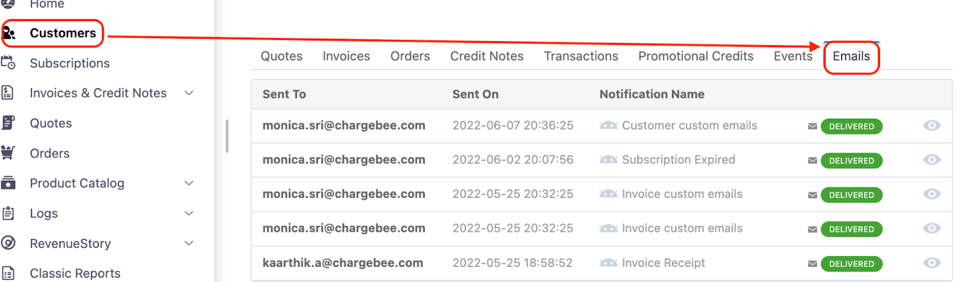Expand the Logs menu chevron
This screenshot has width=971, height=282.
point(189,214)
